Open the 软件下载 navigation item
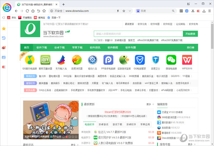The height and width of the screenshot is (146, 214). click(x=42, y=47)
